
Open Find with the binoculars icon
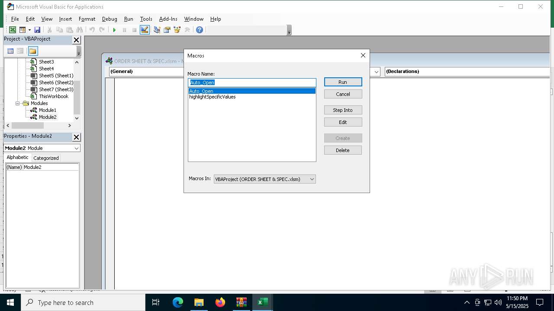click(79, 30)
